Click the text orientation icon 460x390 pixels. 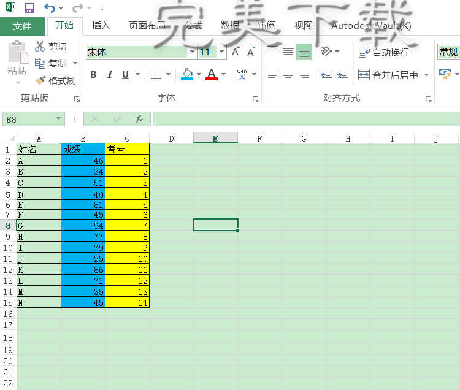pos(326,52)
